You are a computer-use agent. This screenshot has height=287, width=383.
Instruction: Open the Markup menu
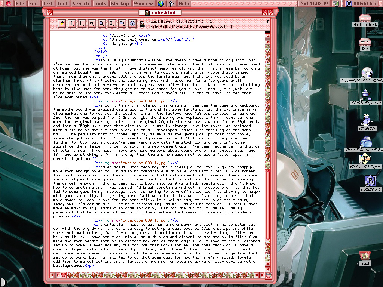tap(120, 4)
